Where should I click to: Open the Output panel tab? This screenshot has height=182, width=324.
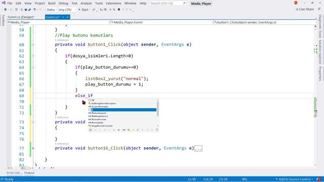(x=29, y=173)
